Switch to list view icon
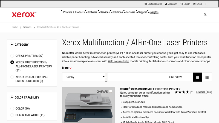 coord(197,77)
